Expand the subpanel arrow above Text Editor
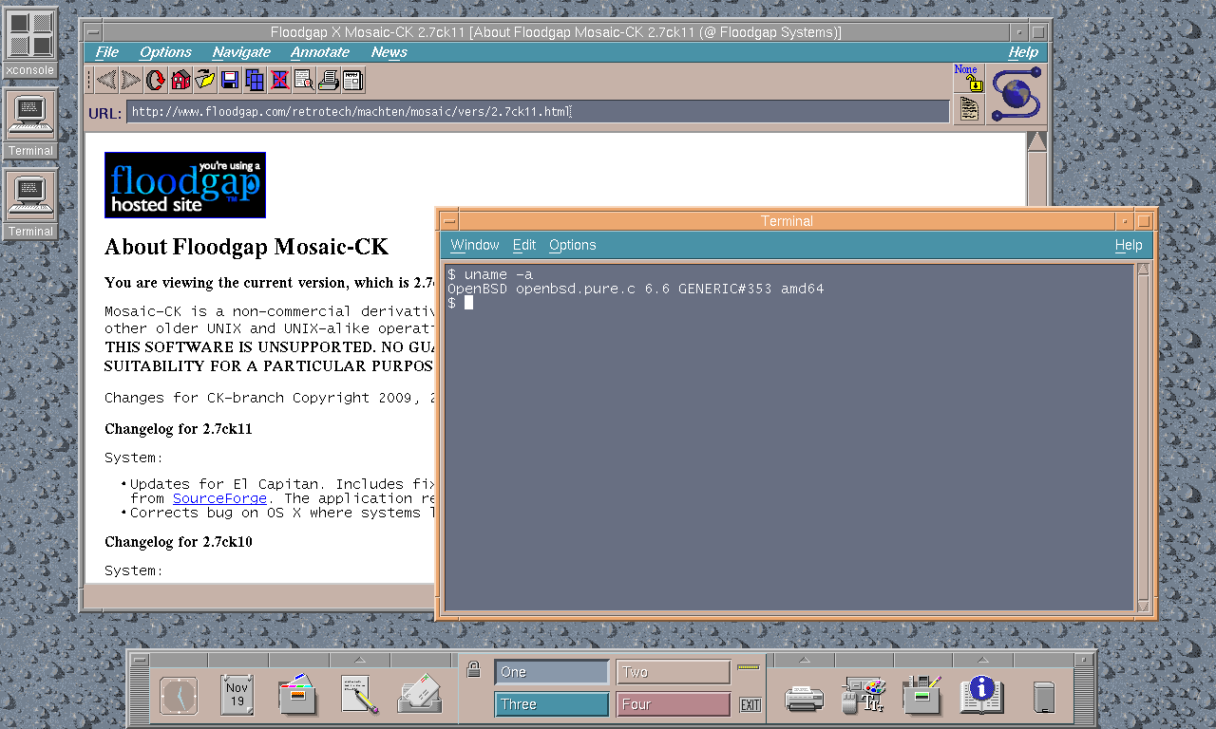The image size is (1216, 729). click(359, 660)
